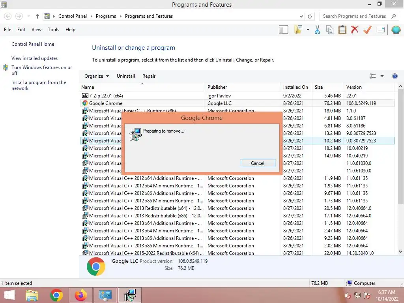Sort by the Installed On column header
Image resolution: width=404 pixels, height=303 pixels.
coord(297,87)
